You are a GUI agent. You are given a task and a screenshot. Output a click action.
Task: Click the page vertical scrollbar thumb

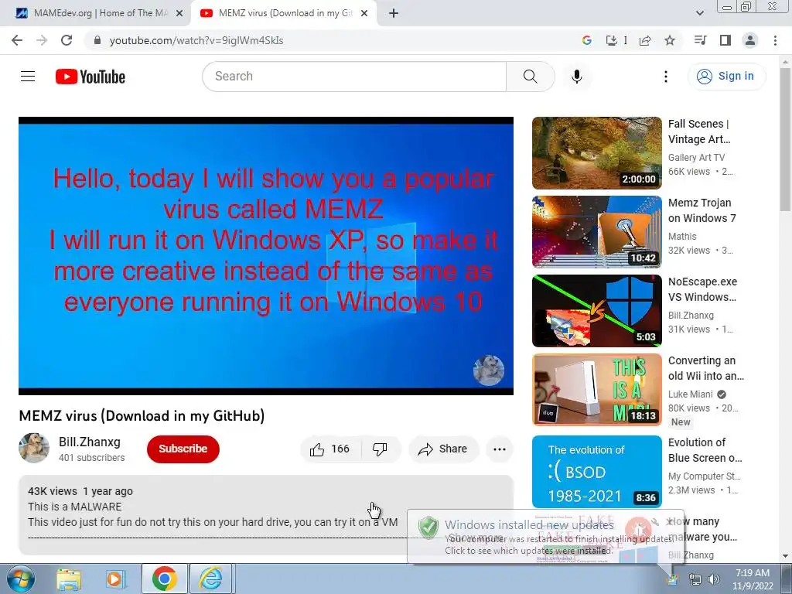click(x=786, y=140)
